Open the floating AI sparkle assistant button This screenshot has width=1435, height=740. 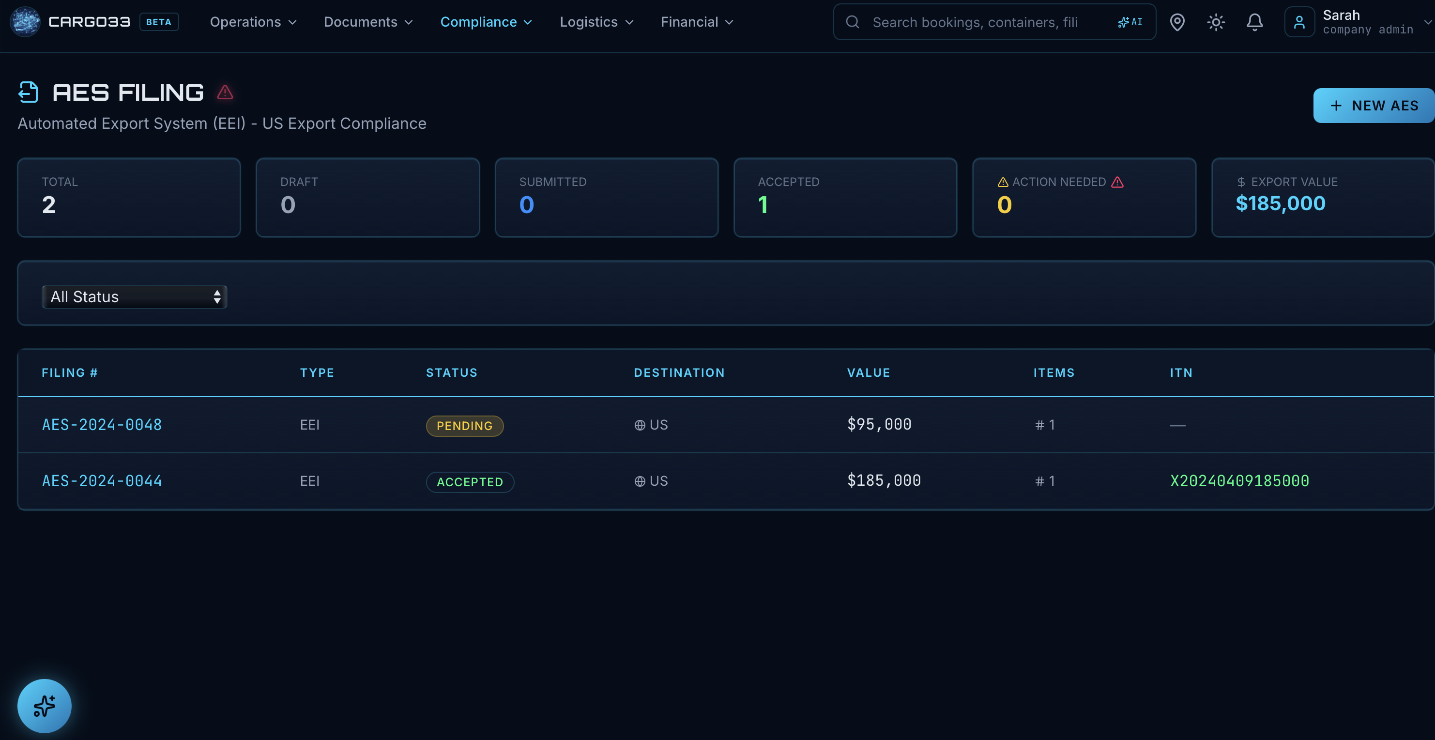[45, 706]
